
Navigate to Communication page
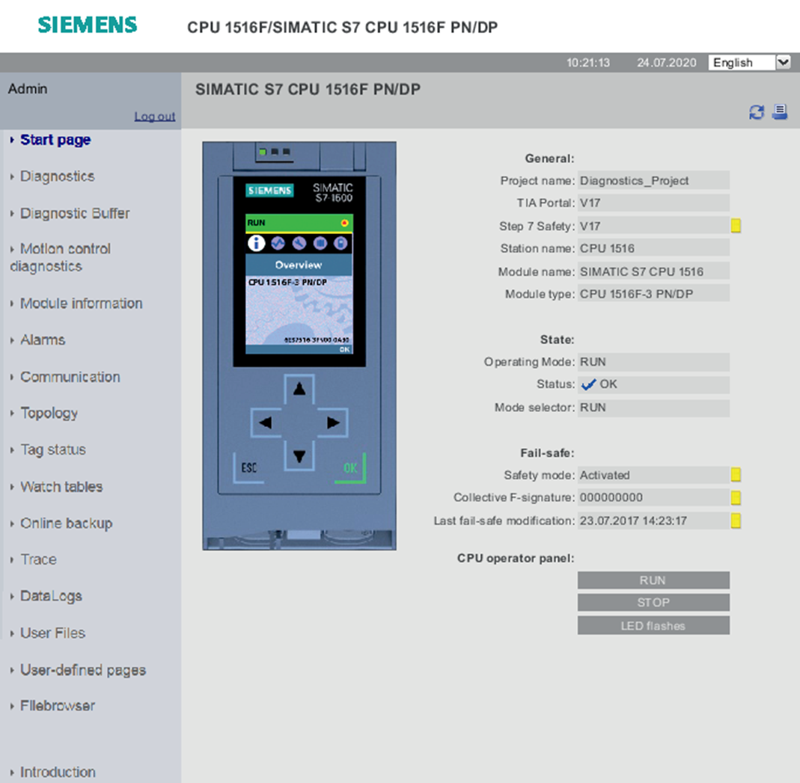pos(70,377)
